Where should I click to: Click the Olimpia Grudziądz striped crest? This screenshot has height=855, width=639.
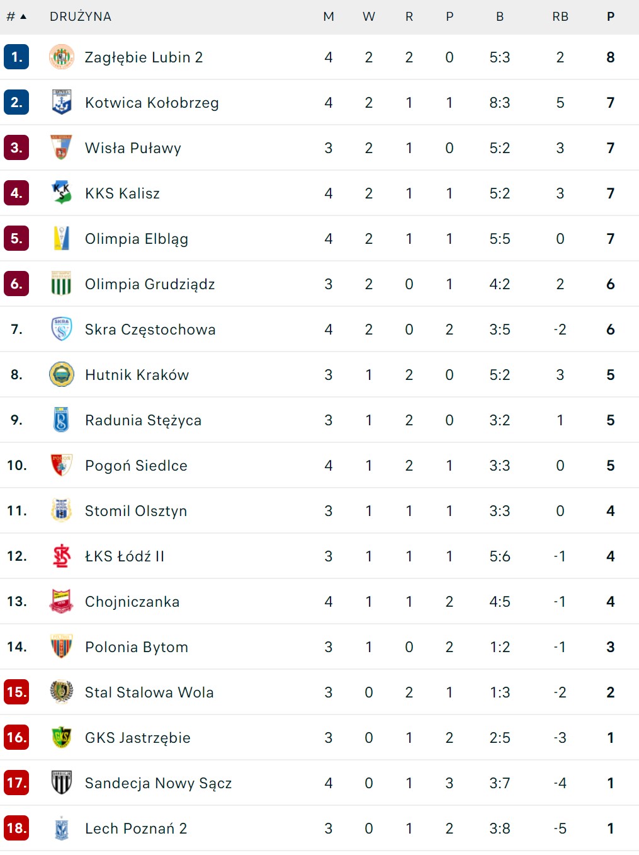coord(61,284)
